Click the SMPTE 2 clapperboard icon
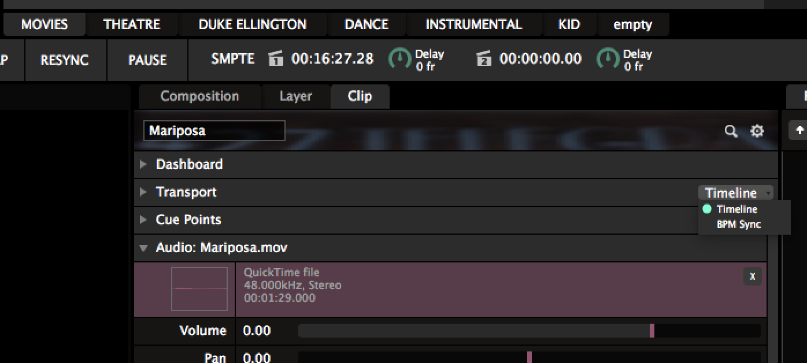This screenshot has height=363, width=807. (x=484, y=58)
